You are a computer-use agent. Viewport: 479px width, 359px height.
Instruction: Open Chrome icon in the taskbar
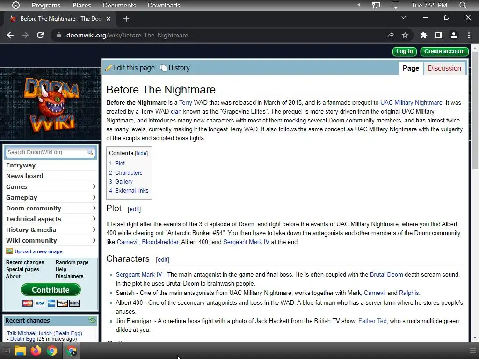click(x=52, y=351)
